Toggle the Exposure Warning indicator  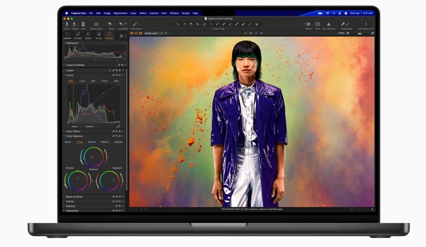tap(328, 24)
